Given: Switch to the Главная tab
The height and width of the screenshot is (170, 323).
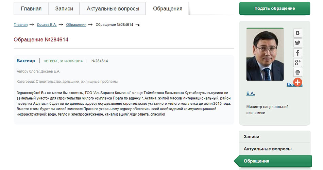Looking at the screenshot, I should pyautogui.click(x=31, y=8).
